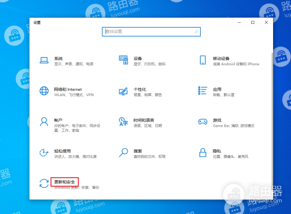Open the 系统 laptop icon

(x=44, y=60)
